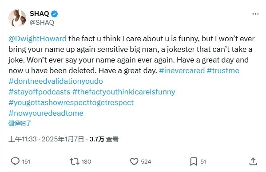This screenshot has height=172, width=266.
Task: Open the share upload icon
Action: (x=253, y=161)
